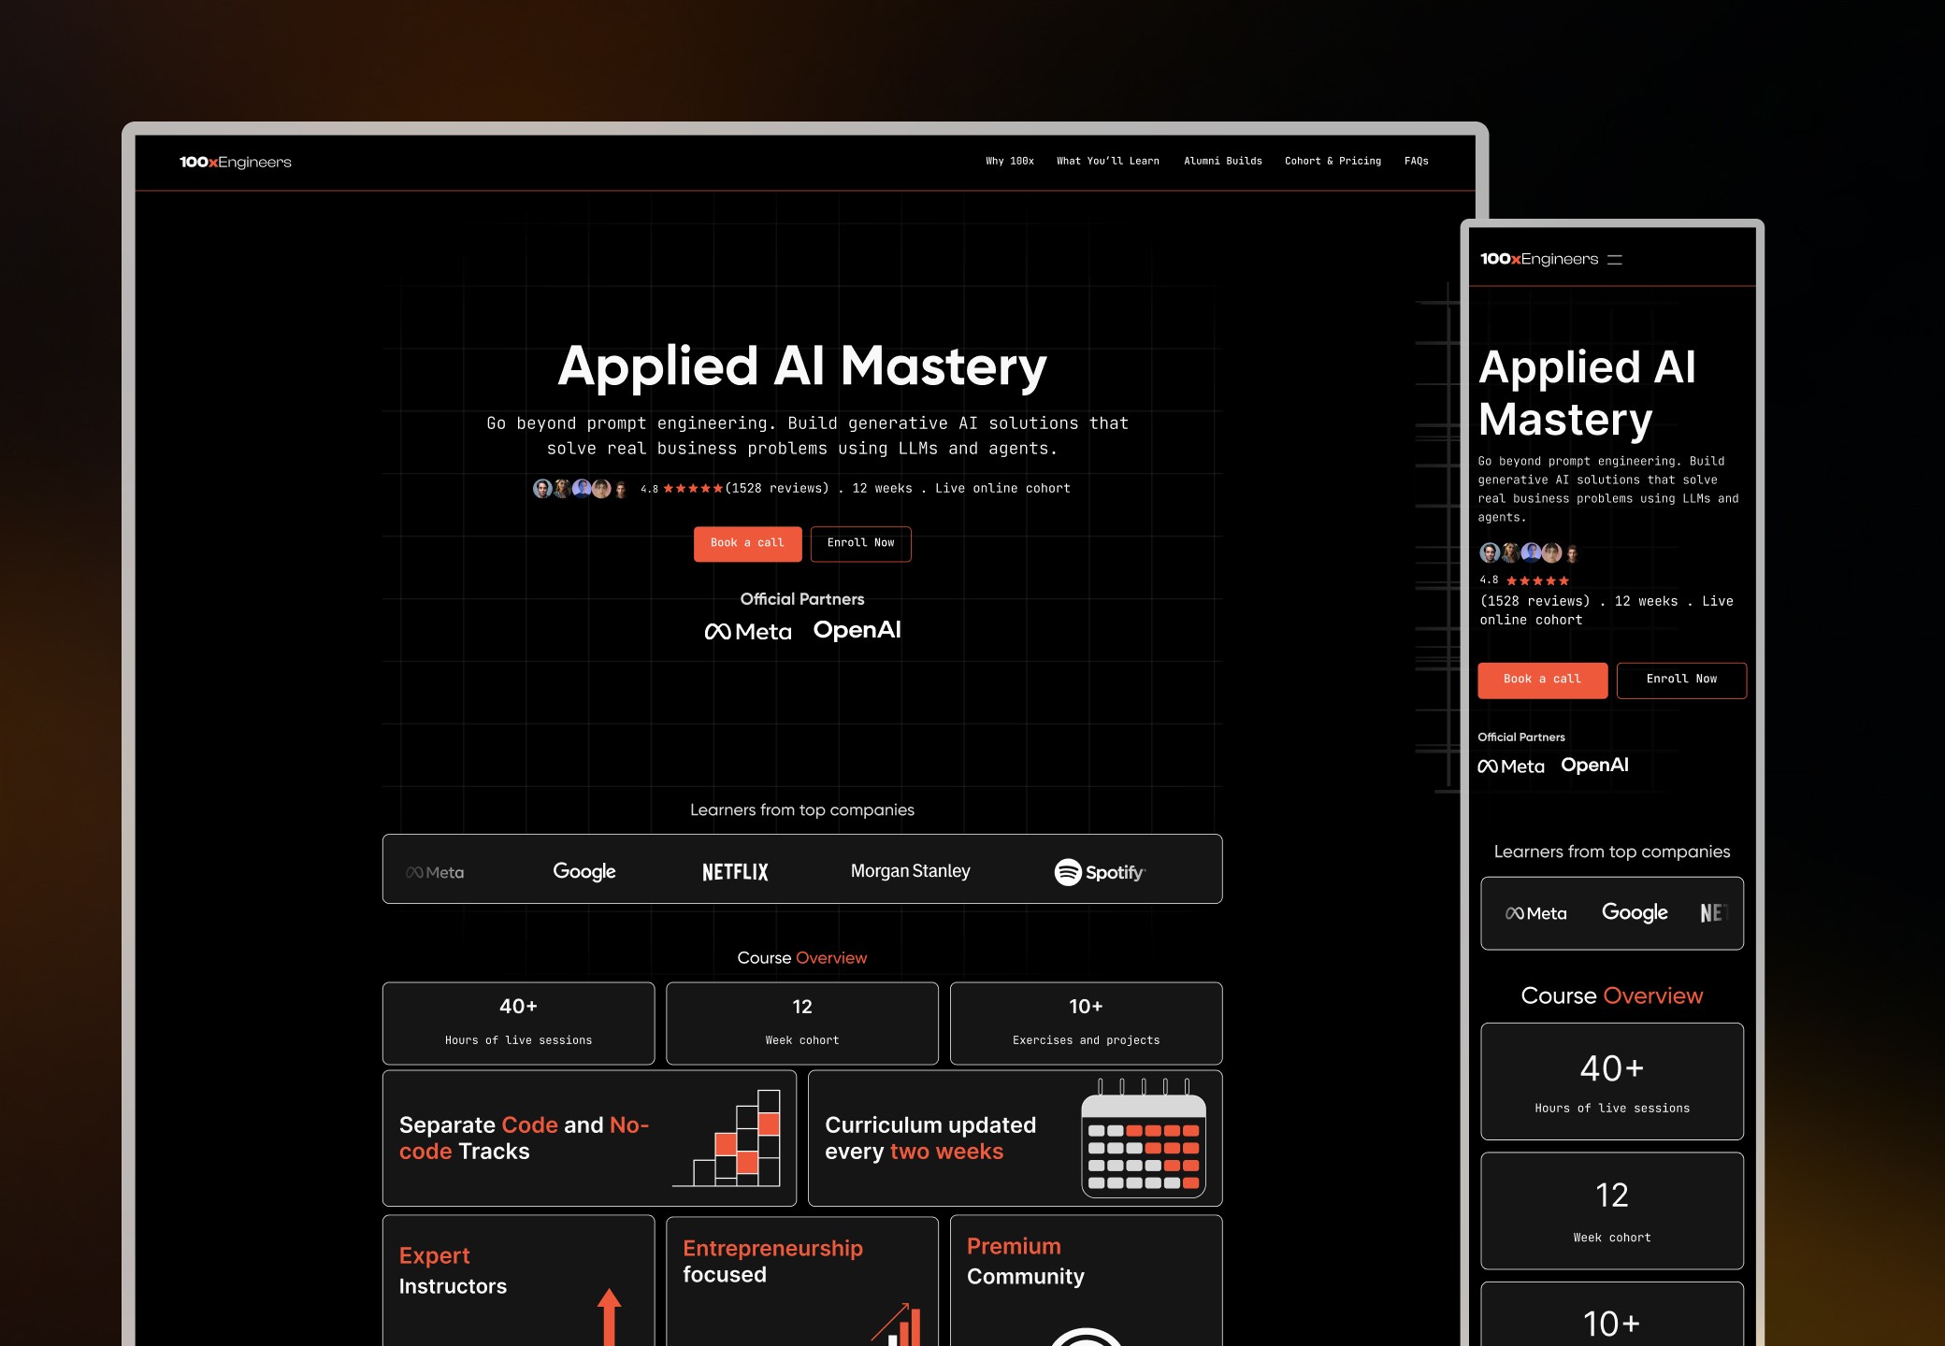Click the Meta logo under Official Partners
Viewport: 1945px width, 1346px height.
[747, 630]
